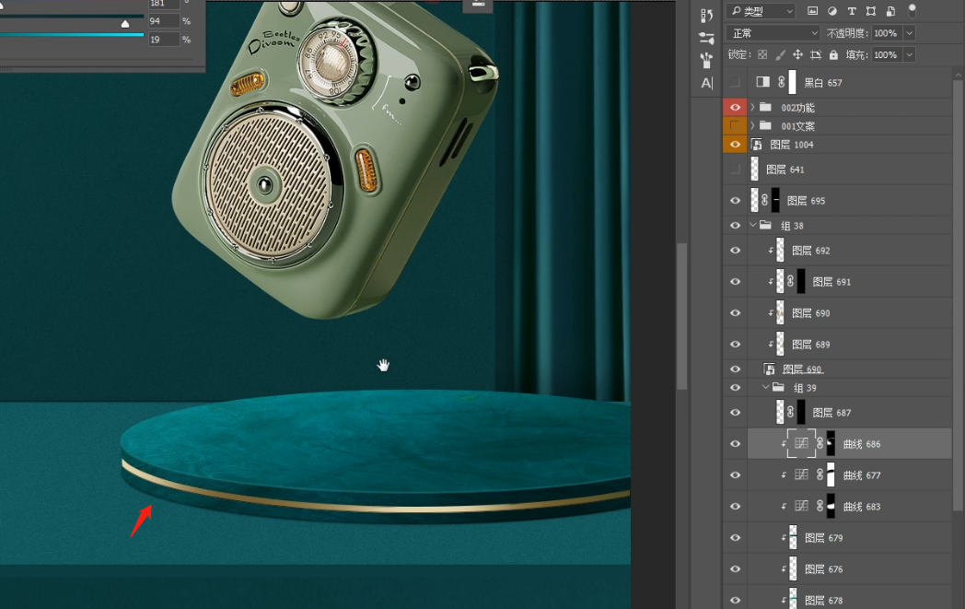Expand the 002功能 group
Screen dimensions: 965x609
point(752,107)
